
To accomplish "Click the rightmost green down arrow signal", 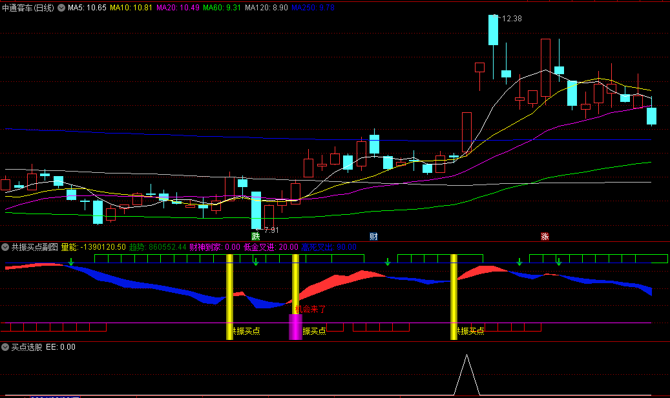I will click(559, 262).
